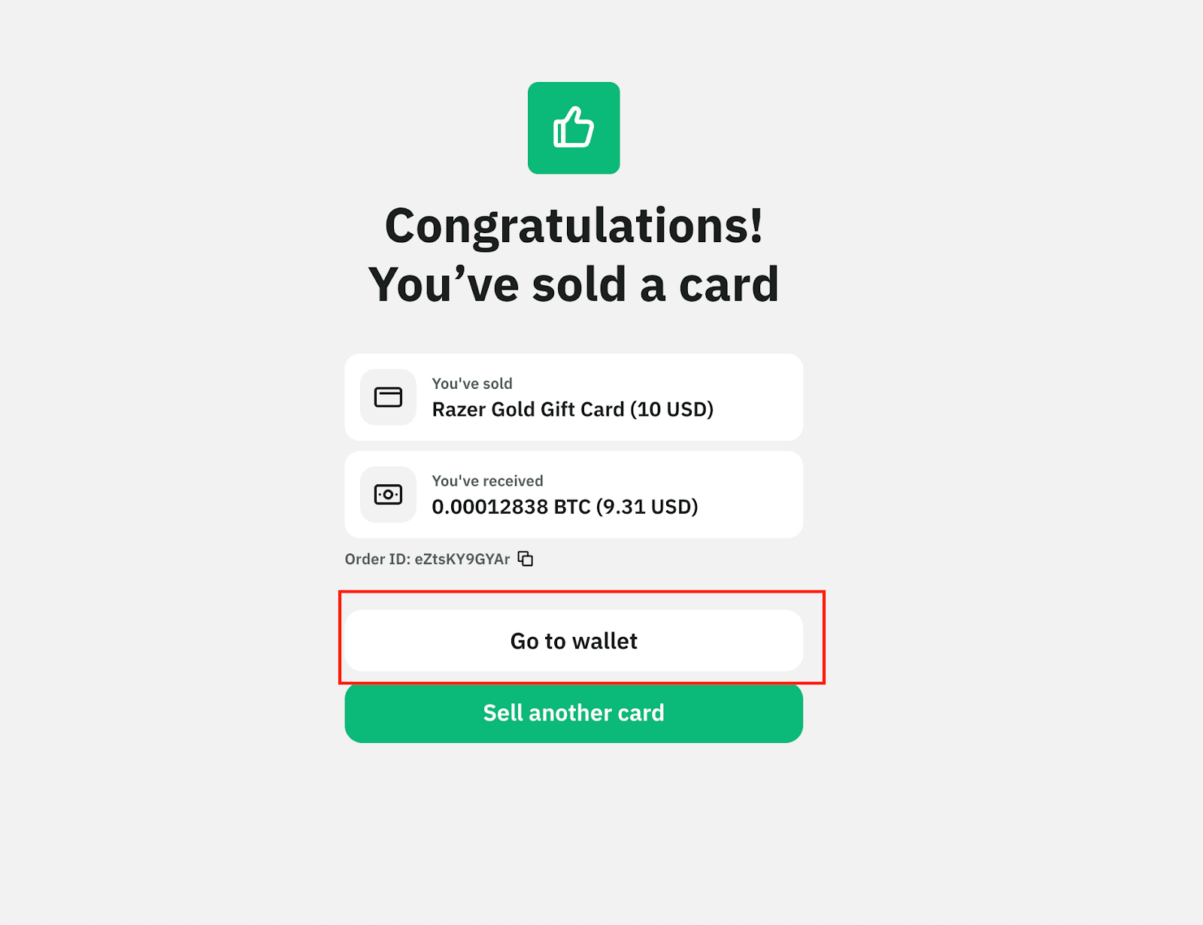Click the green thumbs-up icon
Screen dimensions: 1203x925
[574, 128]
